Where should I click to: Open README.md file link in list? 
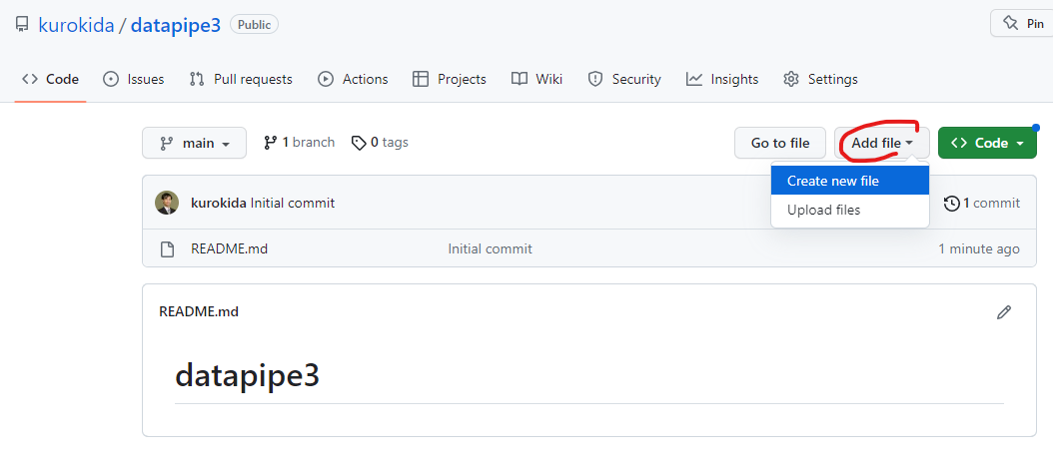coord(229,248)
